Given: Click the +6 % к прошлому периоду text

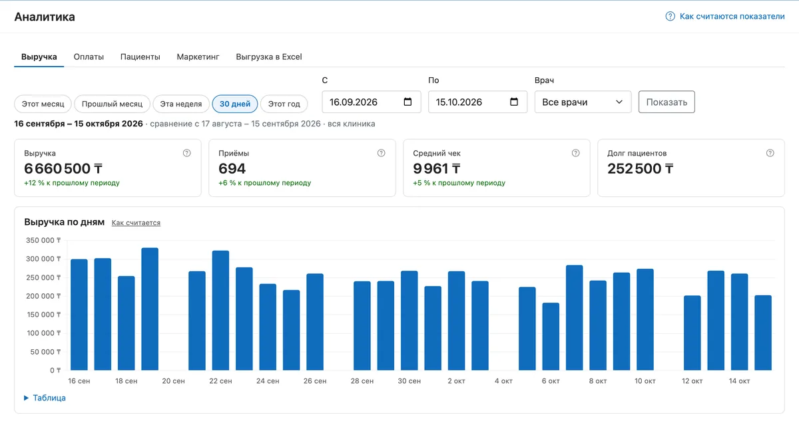Looking at the screenshot, I should [264, 183].
